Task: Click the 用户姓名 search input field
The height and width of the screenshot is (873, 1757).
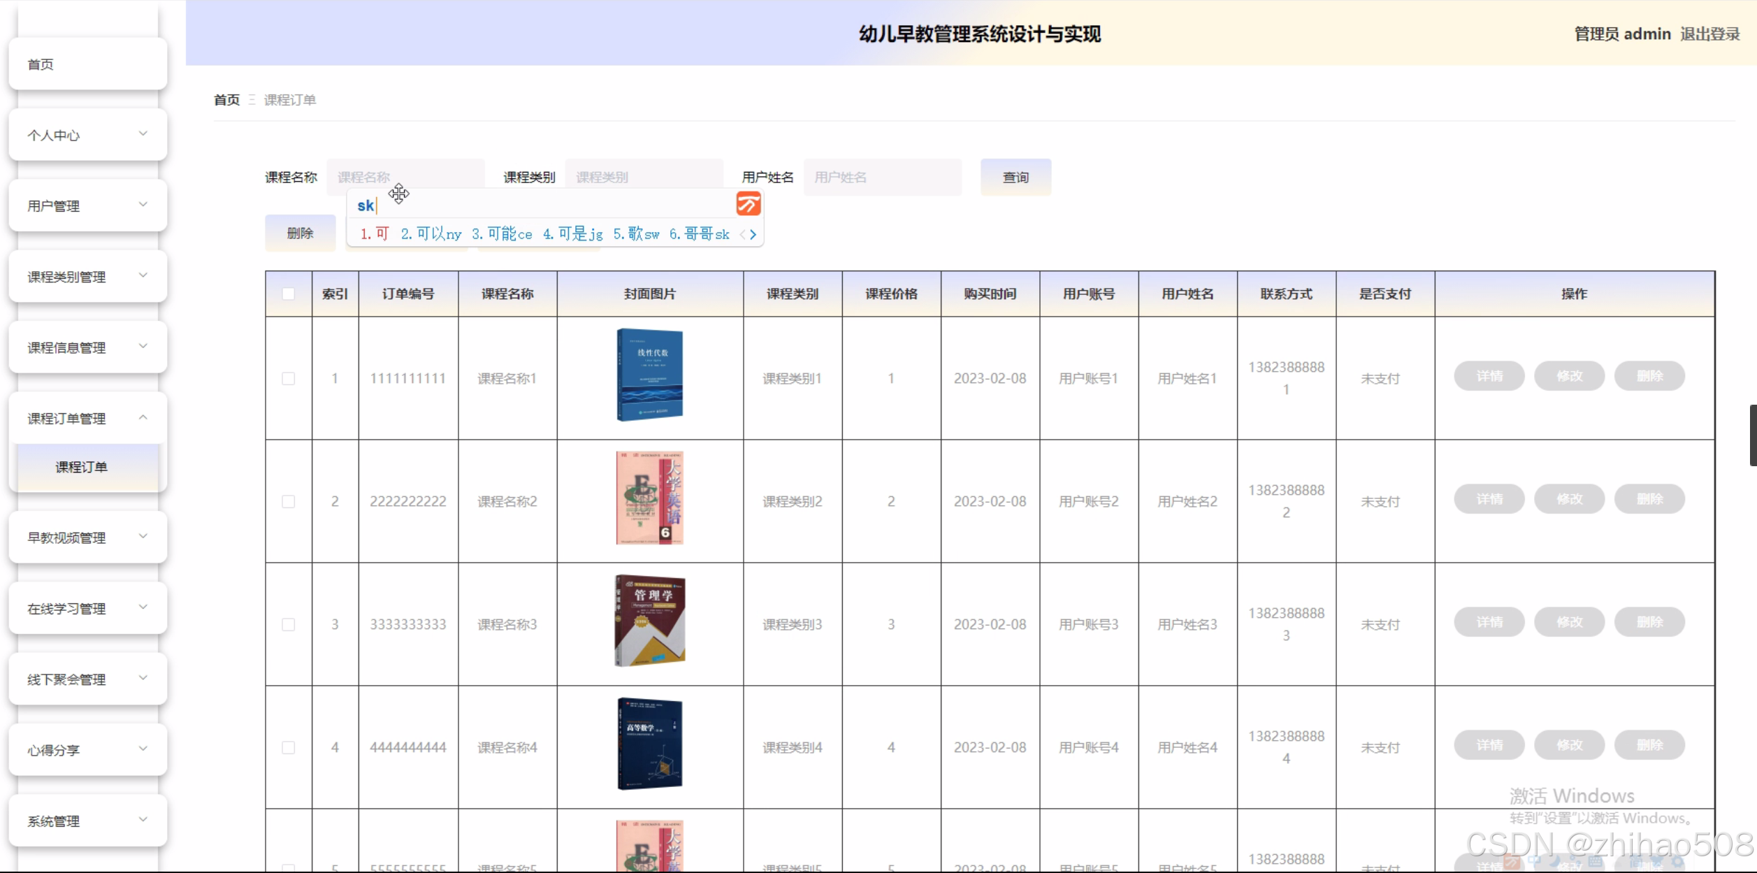Action: pos(882,178)
